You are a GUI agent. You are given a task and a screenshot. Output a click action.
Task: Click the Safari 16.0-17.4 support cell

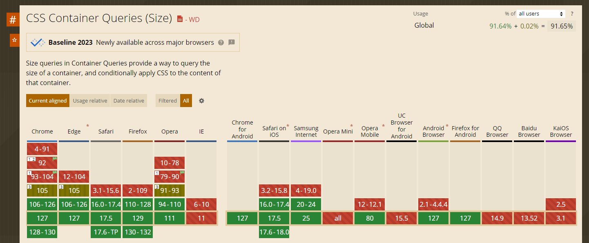(x=106, y=204)
